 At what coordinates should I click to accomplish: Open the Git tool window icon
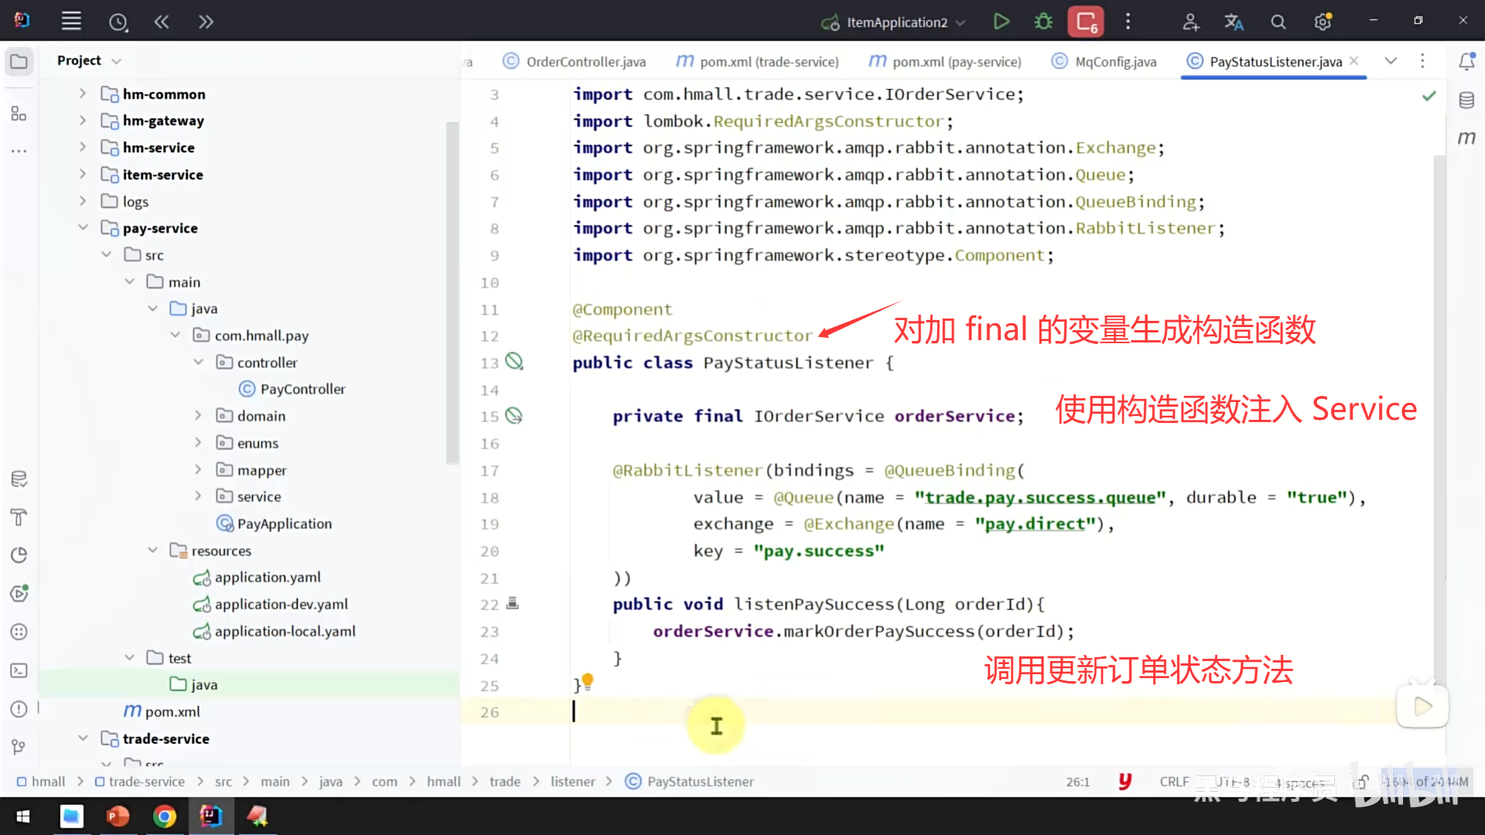pos(19,747)
